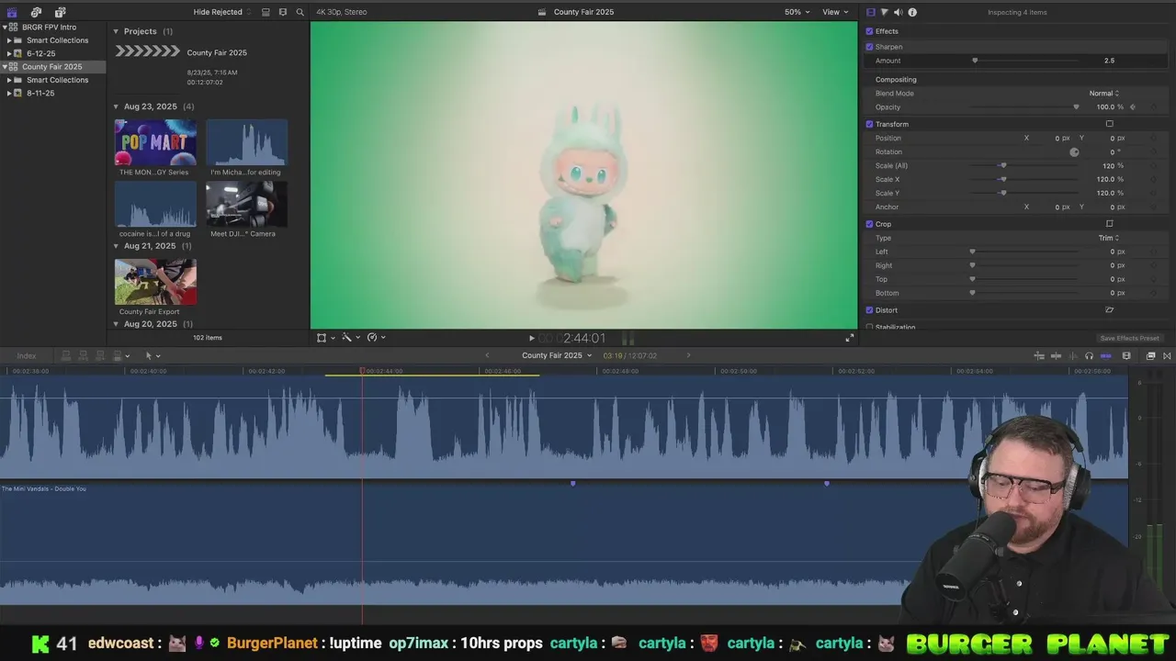Uncheck the Effects checkbox
Viewport: 1176px width, 661px height.
(x=869, y=31)
